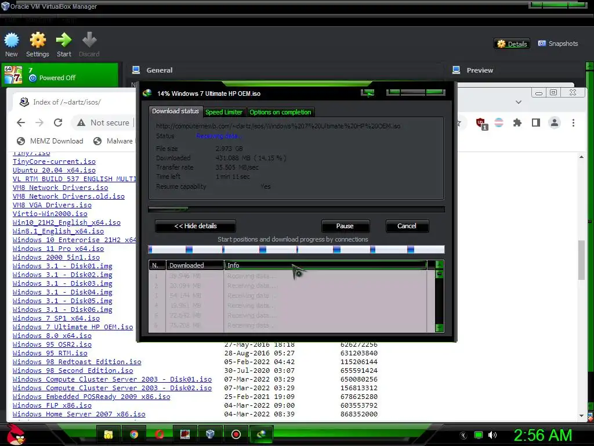This screenshot has height=446, width=594.
Task: Open the Details view in VirtualBox
Action: pyautogui.click(x=512, y=44)
